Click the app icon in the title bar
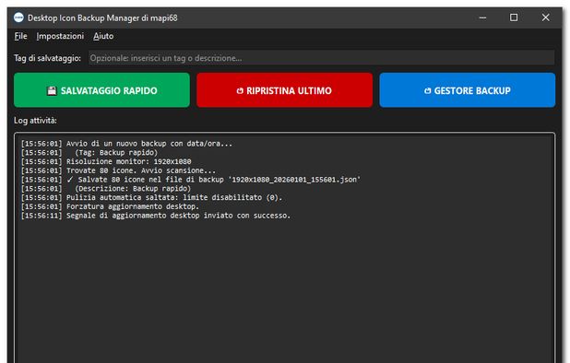 (18, 18)
